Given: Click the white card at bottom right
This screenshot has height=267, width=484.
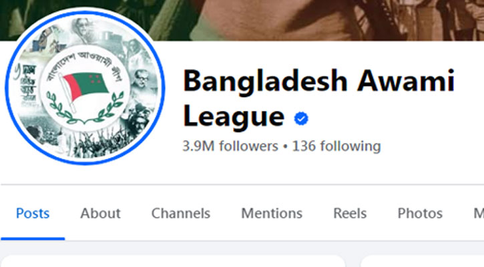Looking at the screenshot, I should pyautogui.click(x=423, y=261).
